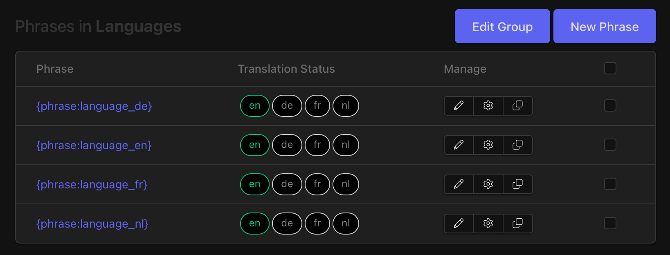The width and height of the screenshot is (670, 255).
Task: Open the {phrase:language_en} link
Action: [94, 145]
